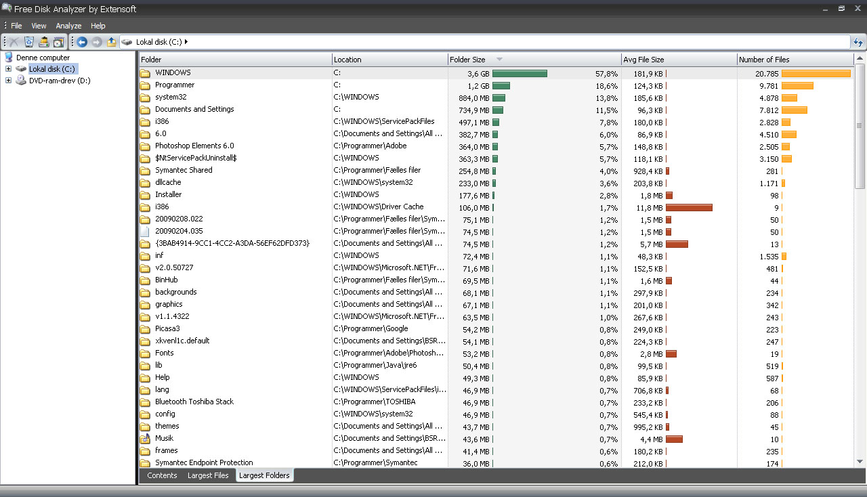Open the Analyze menu

(68, 26)
